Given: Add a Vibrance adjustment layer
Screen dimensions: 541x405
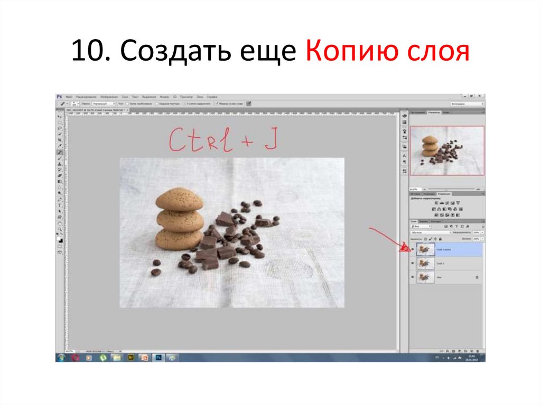Looking at the screenshot, I should click(x=458, y=203).
